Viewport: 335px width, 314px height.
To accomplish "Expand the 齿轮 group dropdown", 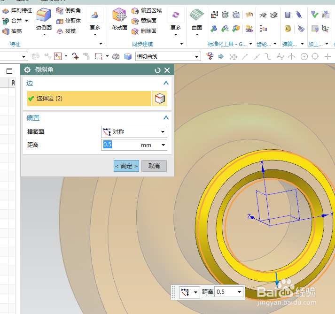I will 275,44.
